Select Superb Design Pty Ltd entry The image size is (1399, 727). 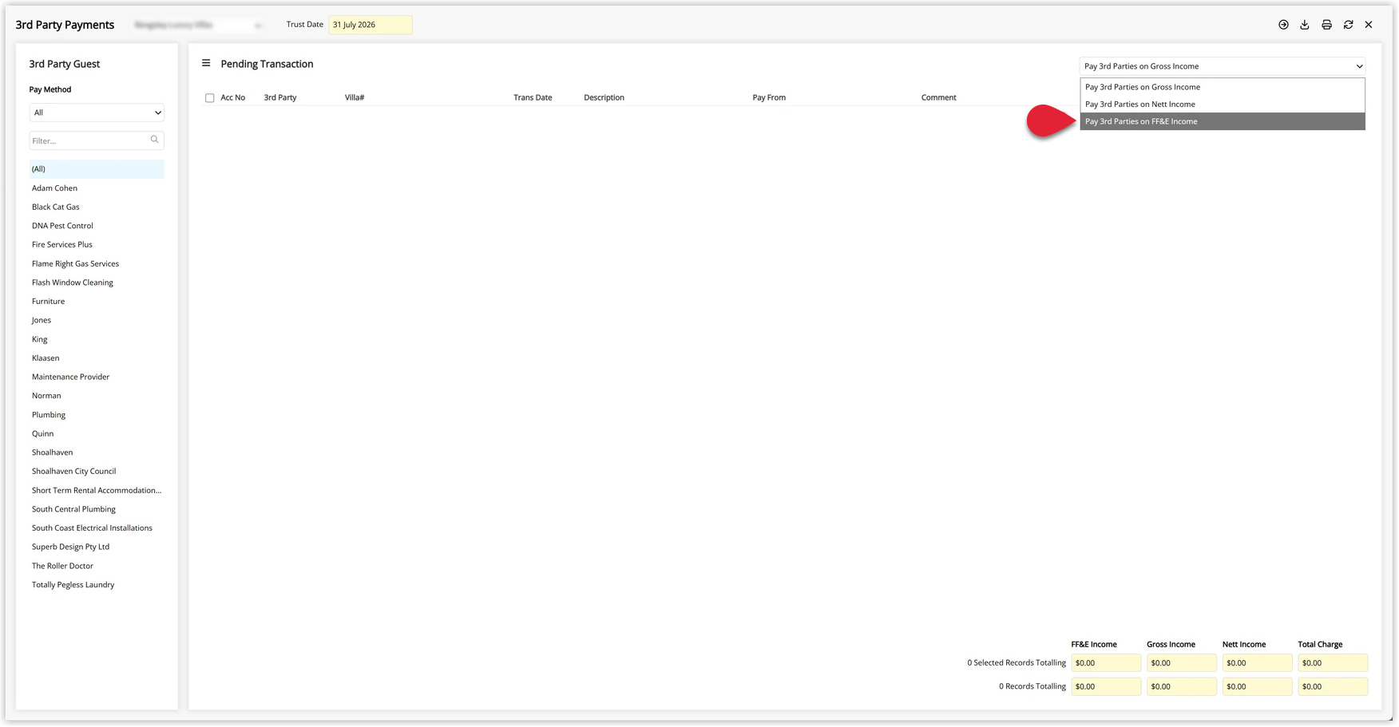tap(97, 547)
